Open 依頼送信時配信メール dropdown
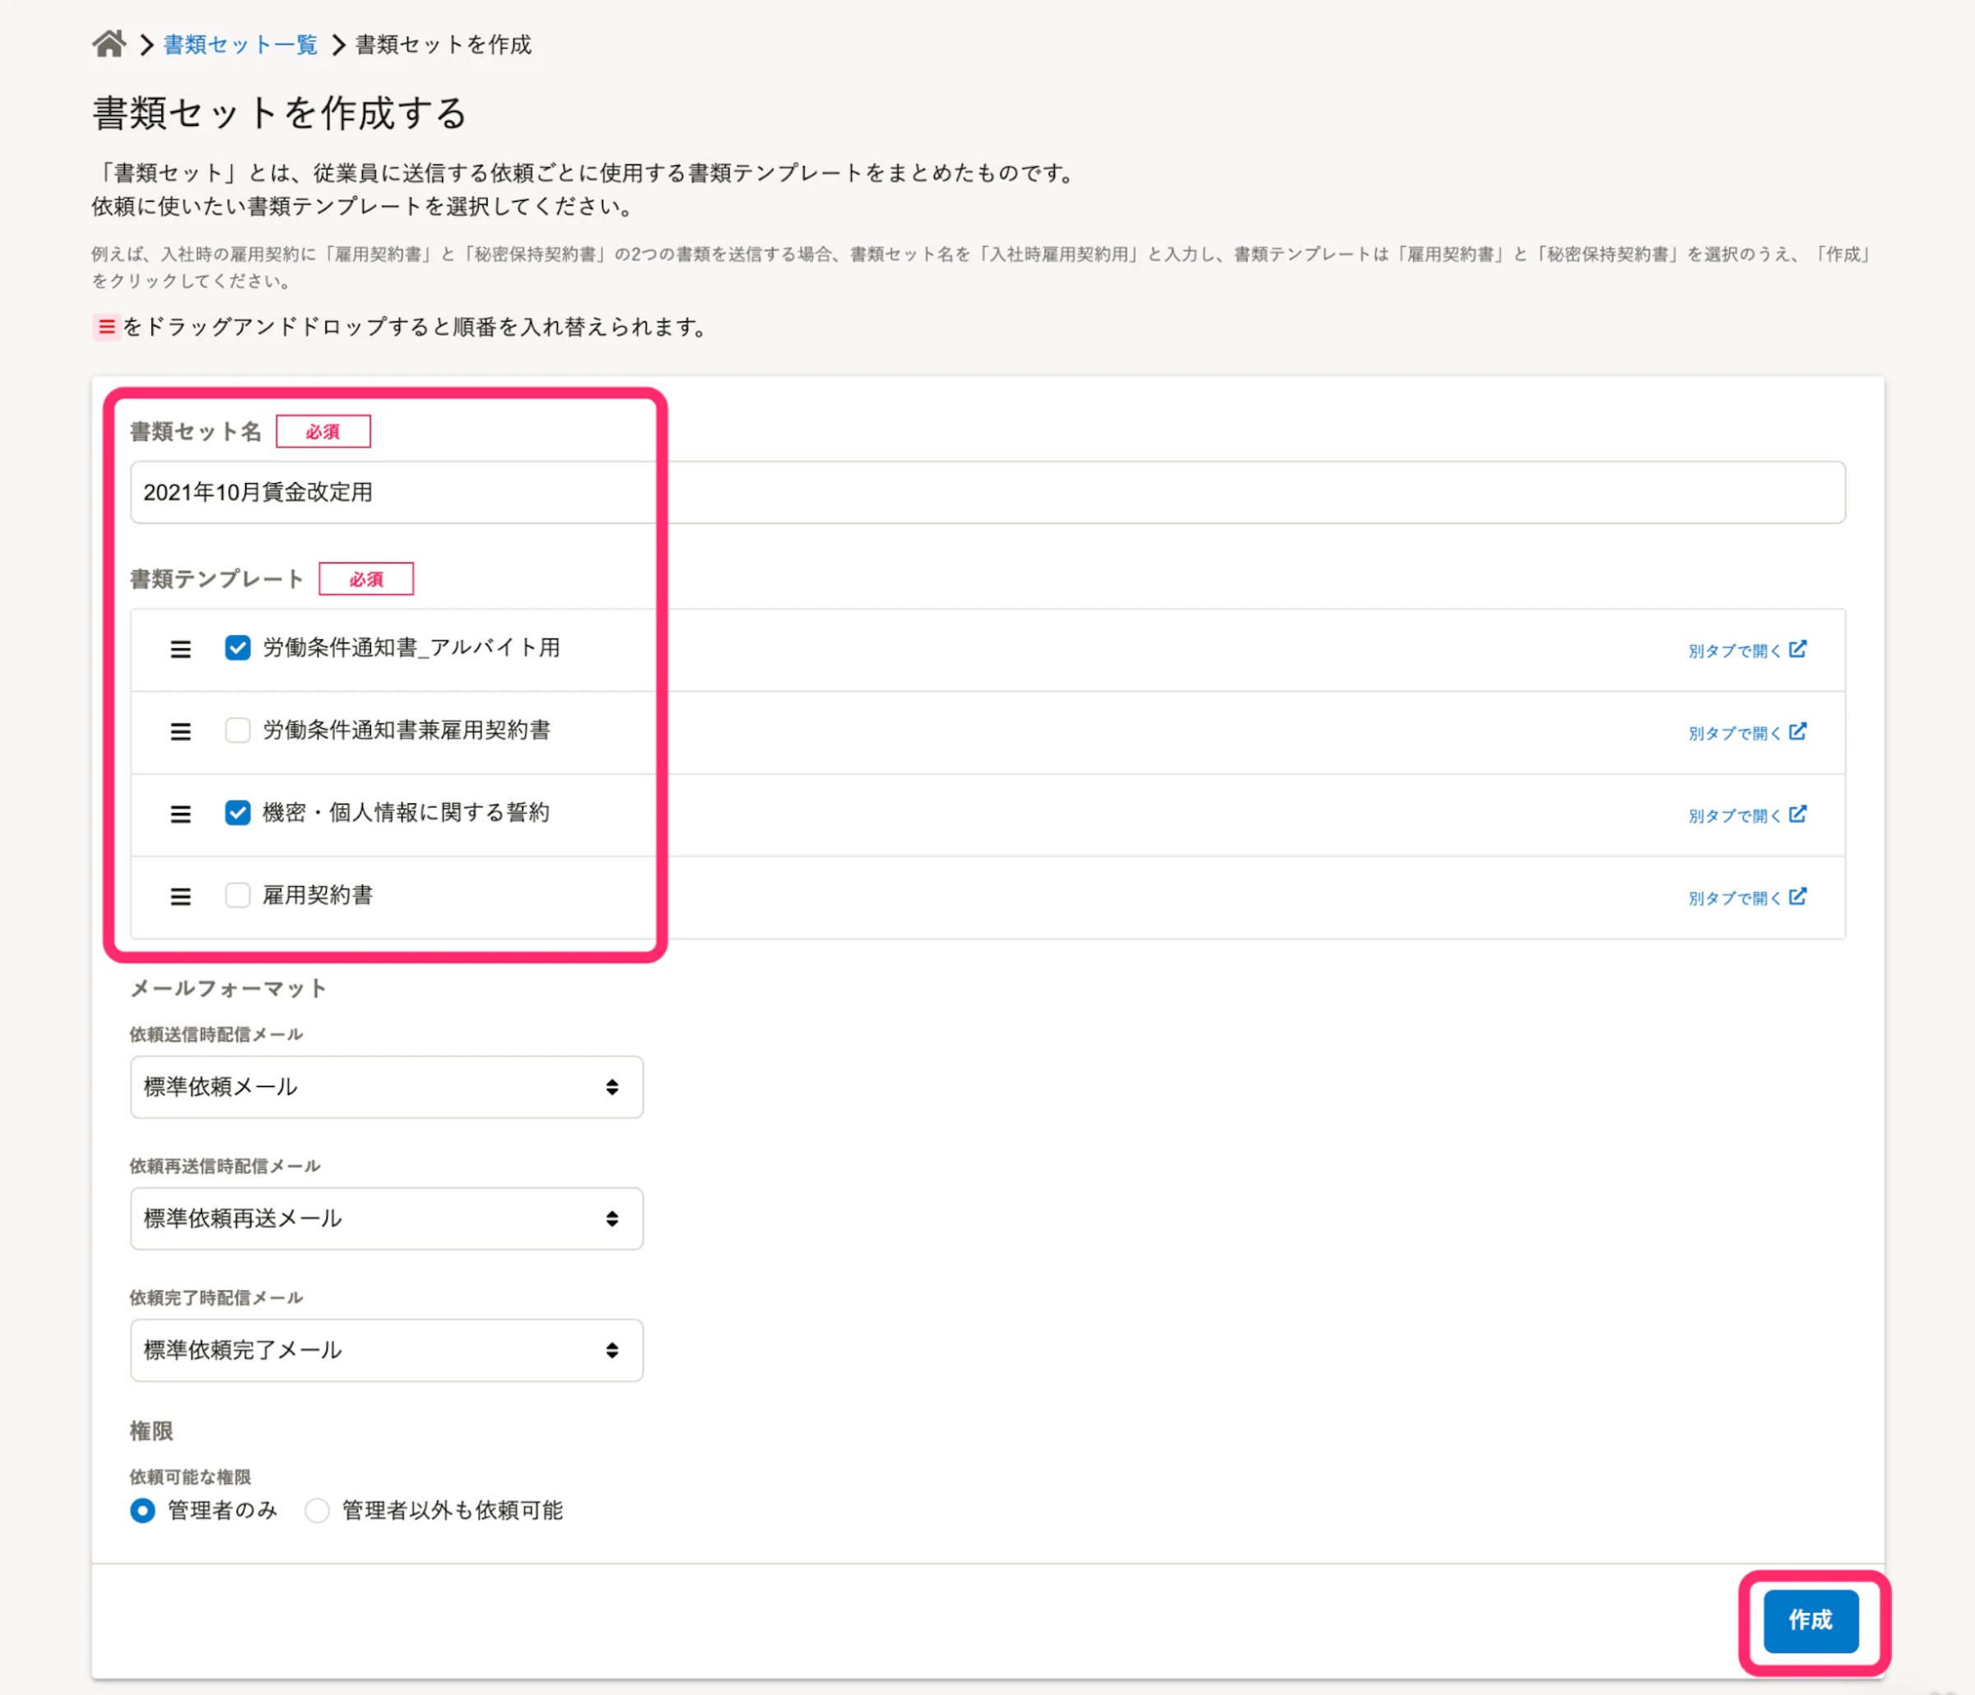The image size is (1975, 1695). pos(386,1087)
